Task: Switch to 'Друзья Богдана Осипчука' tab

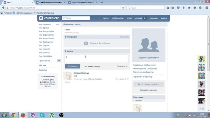Action: pyautogui.click(x=83, y=2)
